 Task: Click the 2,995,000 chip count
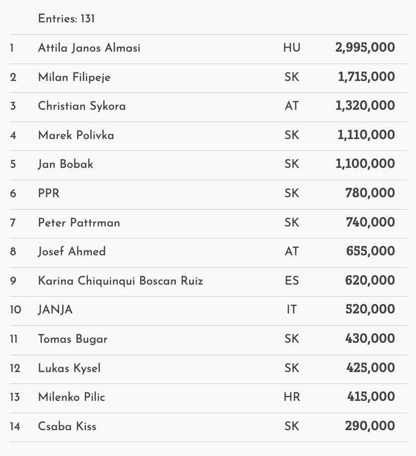tap(365, 48)
